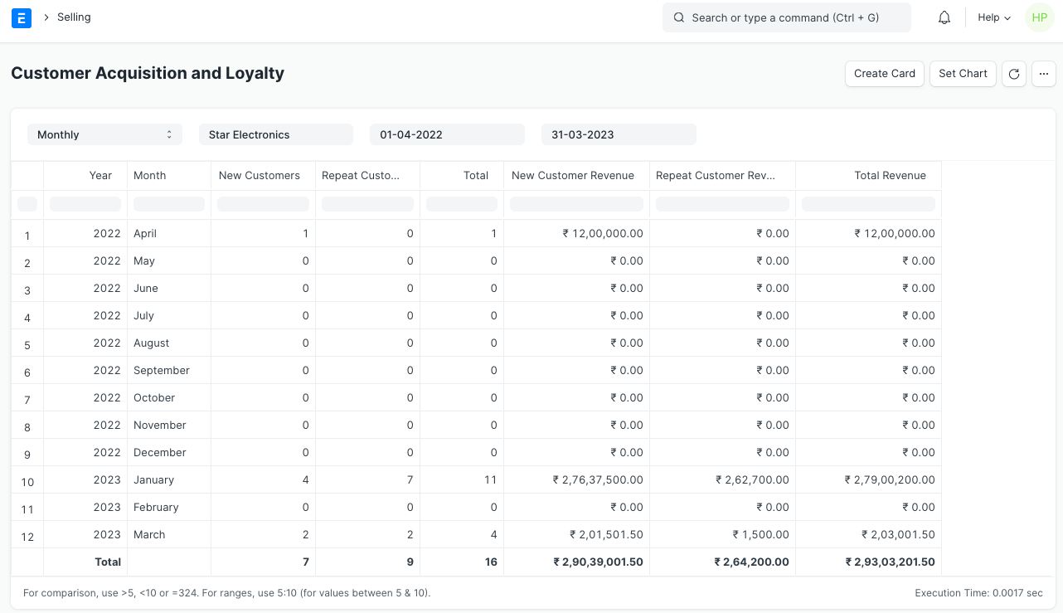Change the Star Electronics company filter
The image size is (1063, 613).
276,134
